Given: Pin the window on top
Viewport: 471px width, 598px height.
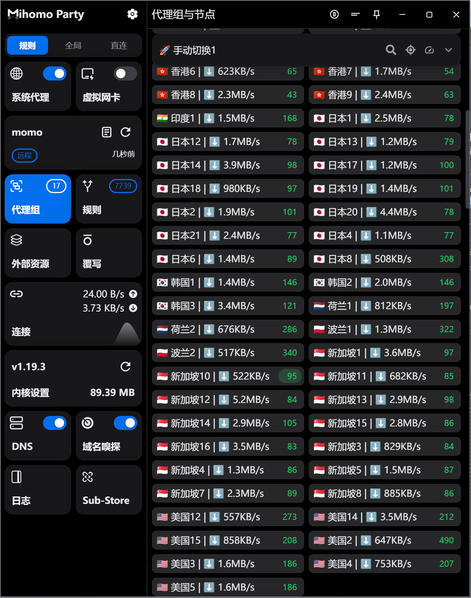Looking at the screenshot, I should click(x=376, y=15).
